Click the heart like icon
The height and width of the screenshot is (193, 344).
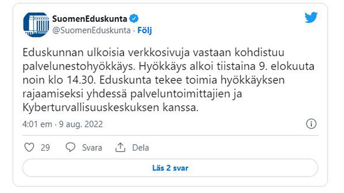(29, 147)
